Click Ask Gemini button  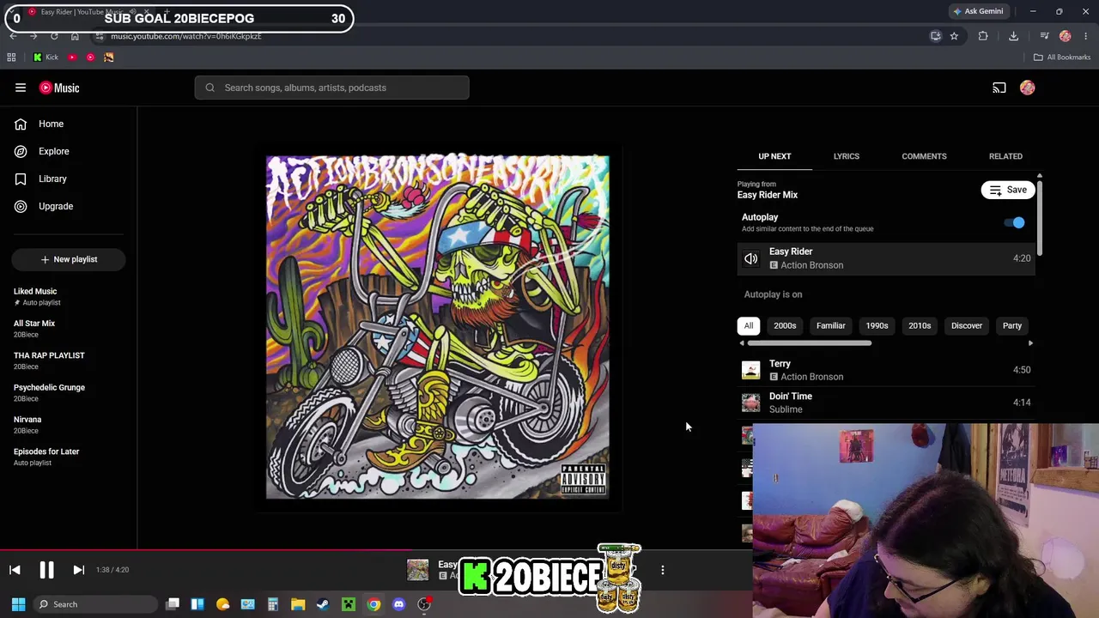coord(978,11)
